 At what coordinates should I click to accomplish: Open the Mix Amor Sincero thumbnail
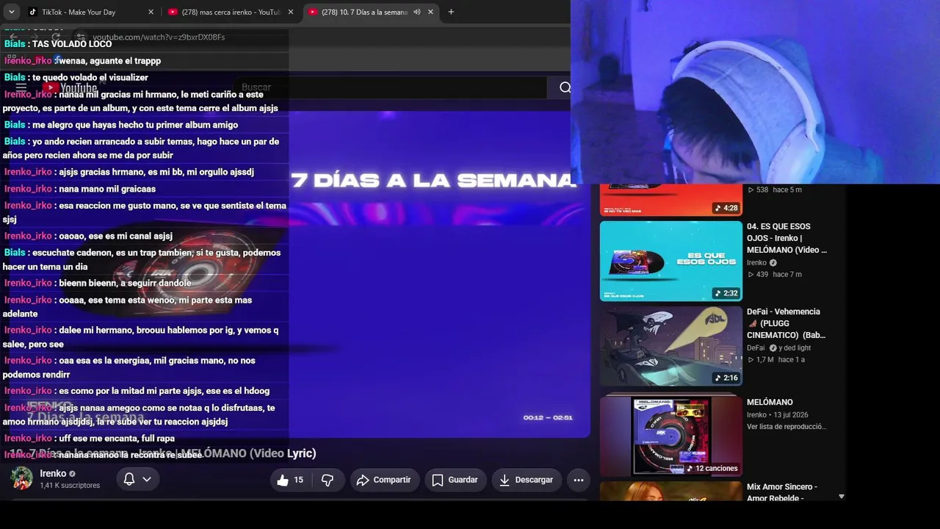click(x=670, y=491)
